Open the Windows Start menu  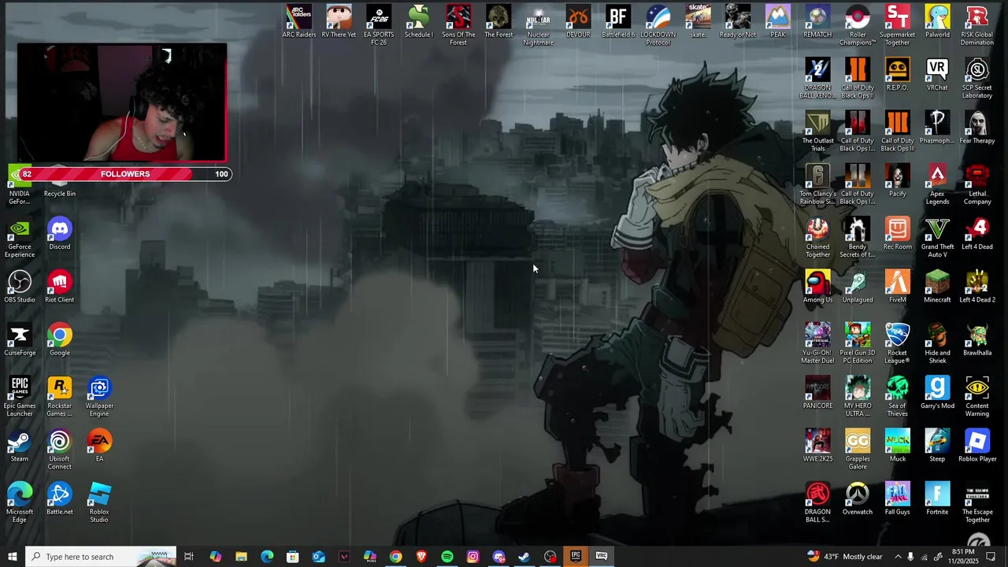click(13, 557)
